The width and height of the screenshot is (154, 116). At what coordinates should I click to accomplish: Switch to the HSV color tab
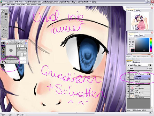[142, 35]
